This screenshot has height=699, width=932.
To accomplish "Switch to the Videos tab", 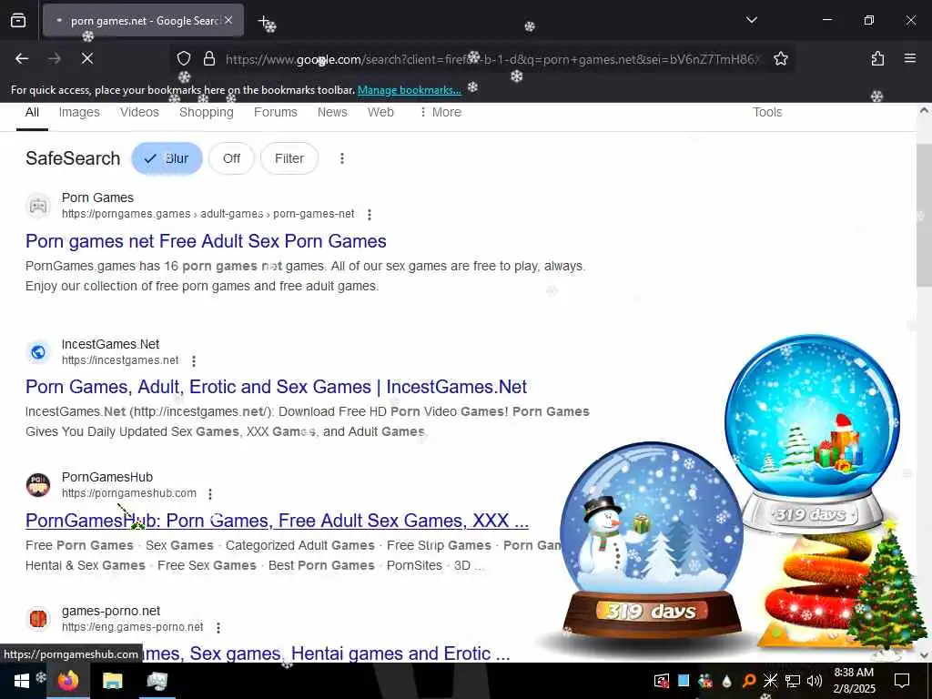I will point(139,112).
